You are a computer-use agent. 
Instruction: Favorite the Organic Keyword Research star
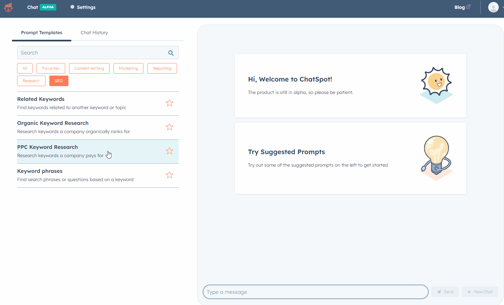click(169, 127)
